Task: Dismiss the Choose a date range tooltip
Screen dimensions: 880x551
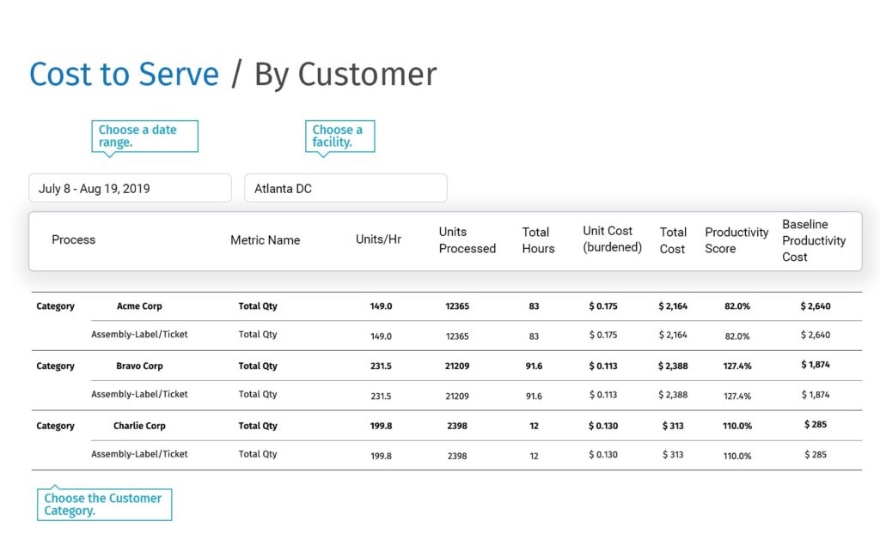Action: click(x=144, y=136)
